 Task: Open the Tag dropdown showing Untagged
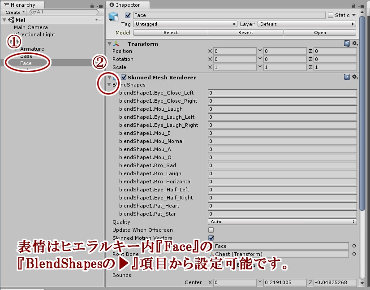click(x=185, y=24)
